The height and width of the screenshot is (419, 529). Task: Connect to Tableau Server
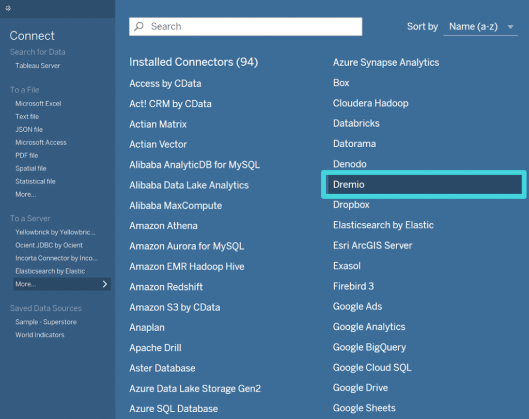point(38,66)
